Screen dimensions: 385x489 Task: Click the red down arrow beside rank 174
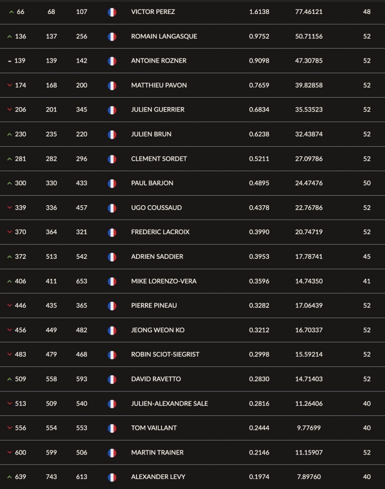(x=9, y=85)
